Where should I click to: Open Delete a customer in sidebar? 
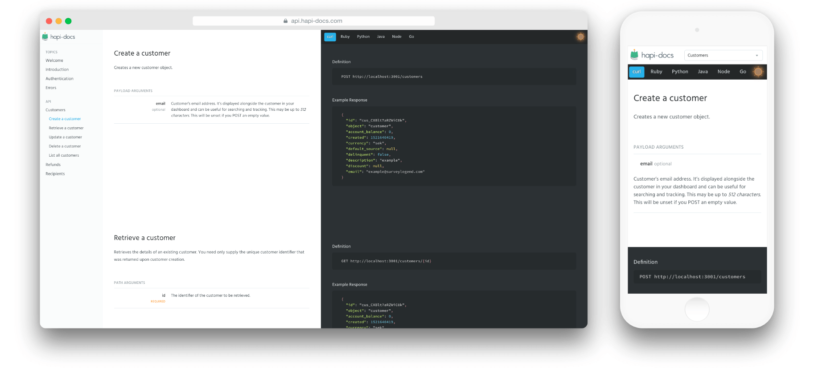pyautogui.click(x=65, y=146)
